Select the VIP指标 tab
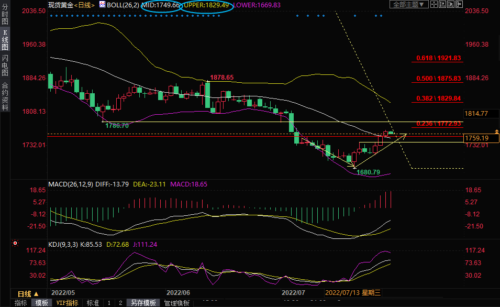Screen dimensions: 500x307 pyautogui.click(x=67, y=303)
